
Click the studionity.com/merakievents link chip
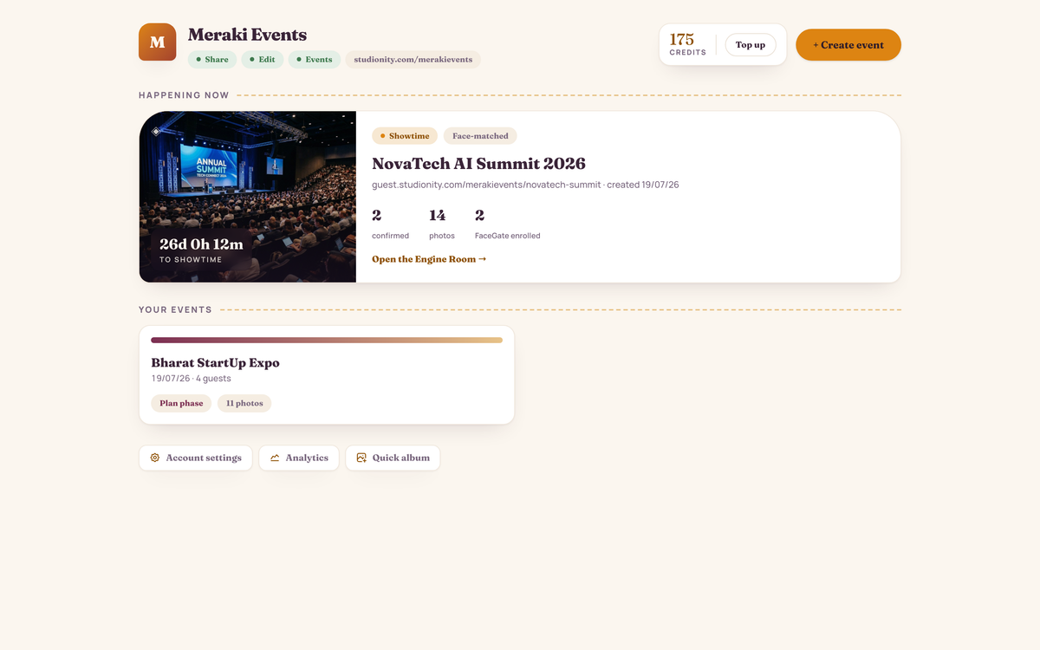point(413,60)
